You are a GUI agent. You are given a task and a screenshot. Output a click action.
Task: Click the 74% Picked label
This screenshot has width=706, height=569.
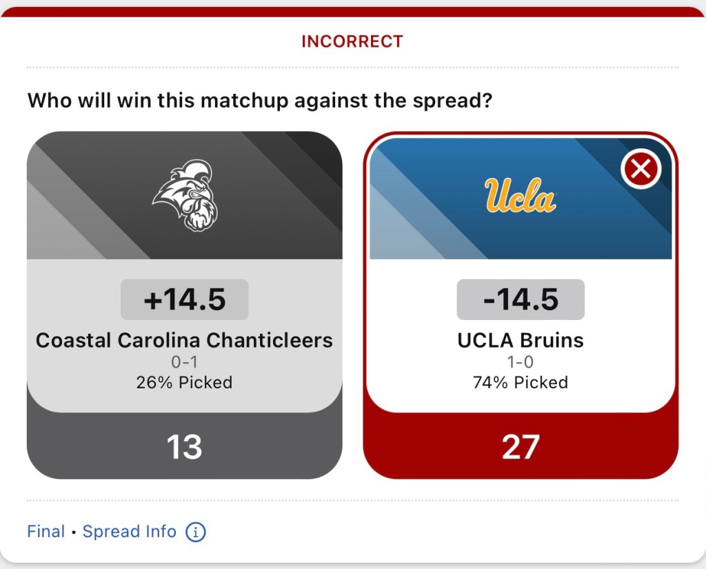tap(521, 382)
